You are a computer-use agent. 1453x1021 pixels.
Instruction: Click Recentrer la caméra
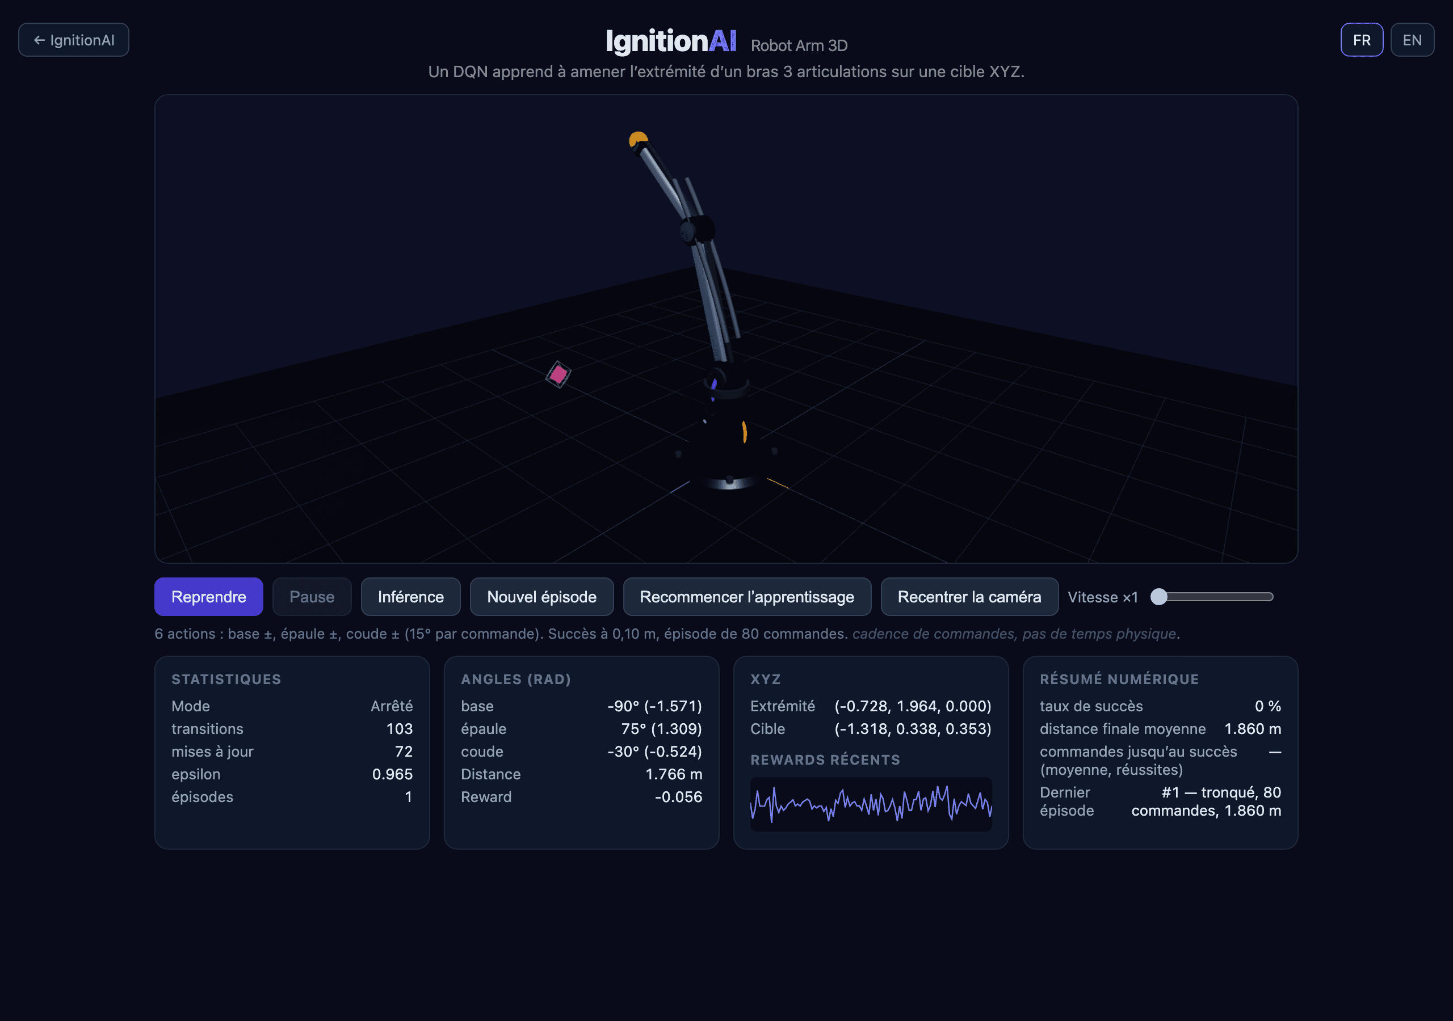[969, 597]
